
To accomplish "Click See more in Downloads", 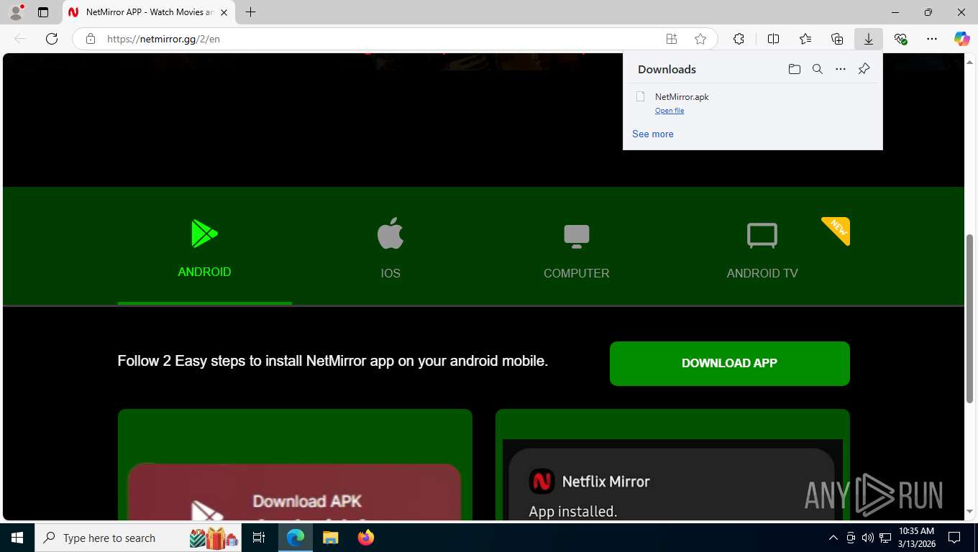I will (x=653, y=134).
